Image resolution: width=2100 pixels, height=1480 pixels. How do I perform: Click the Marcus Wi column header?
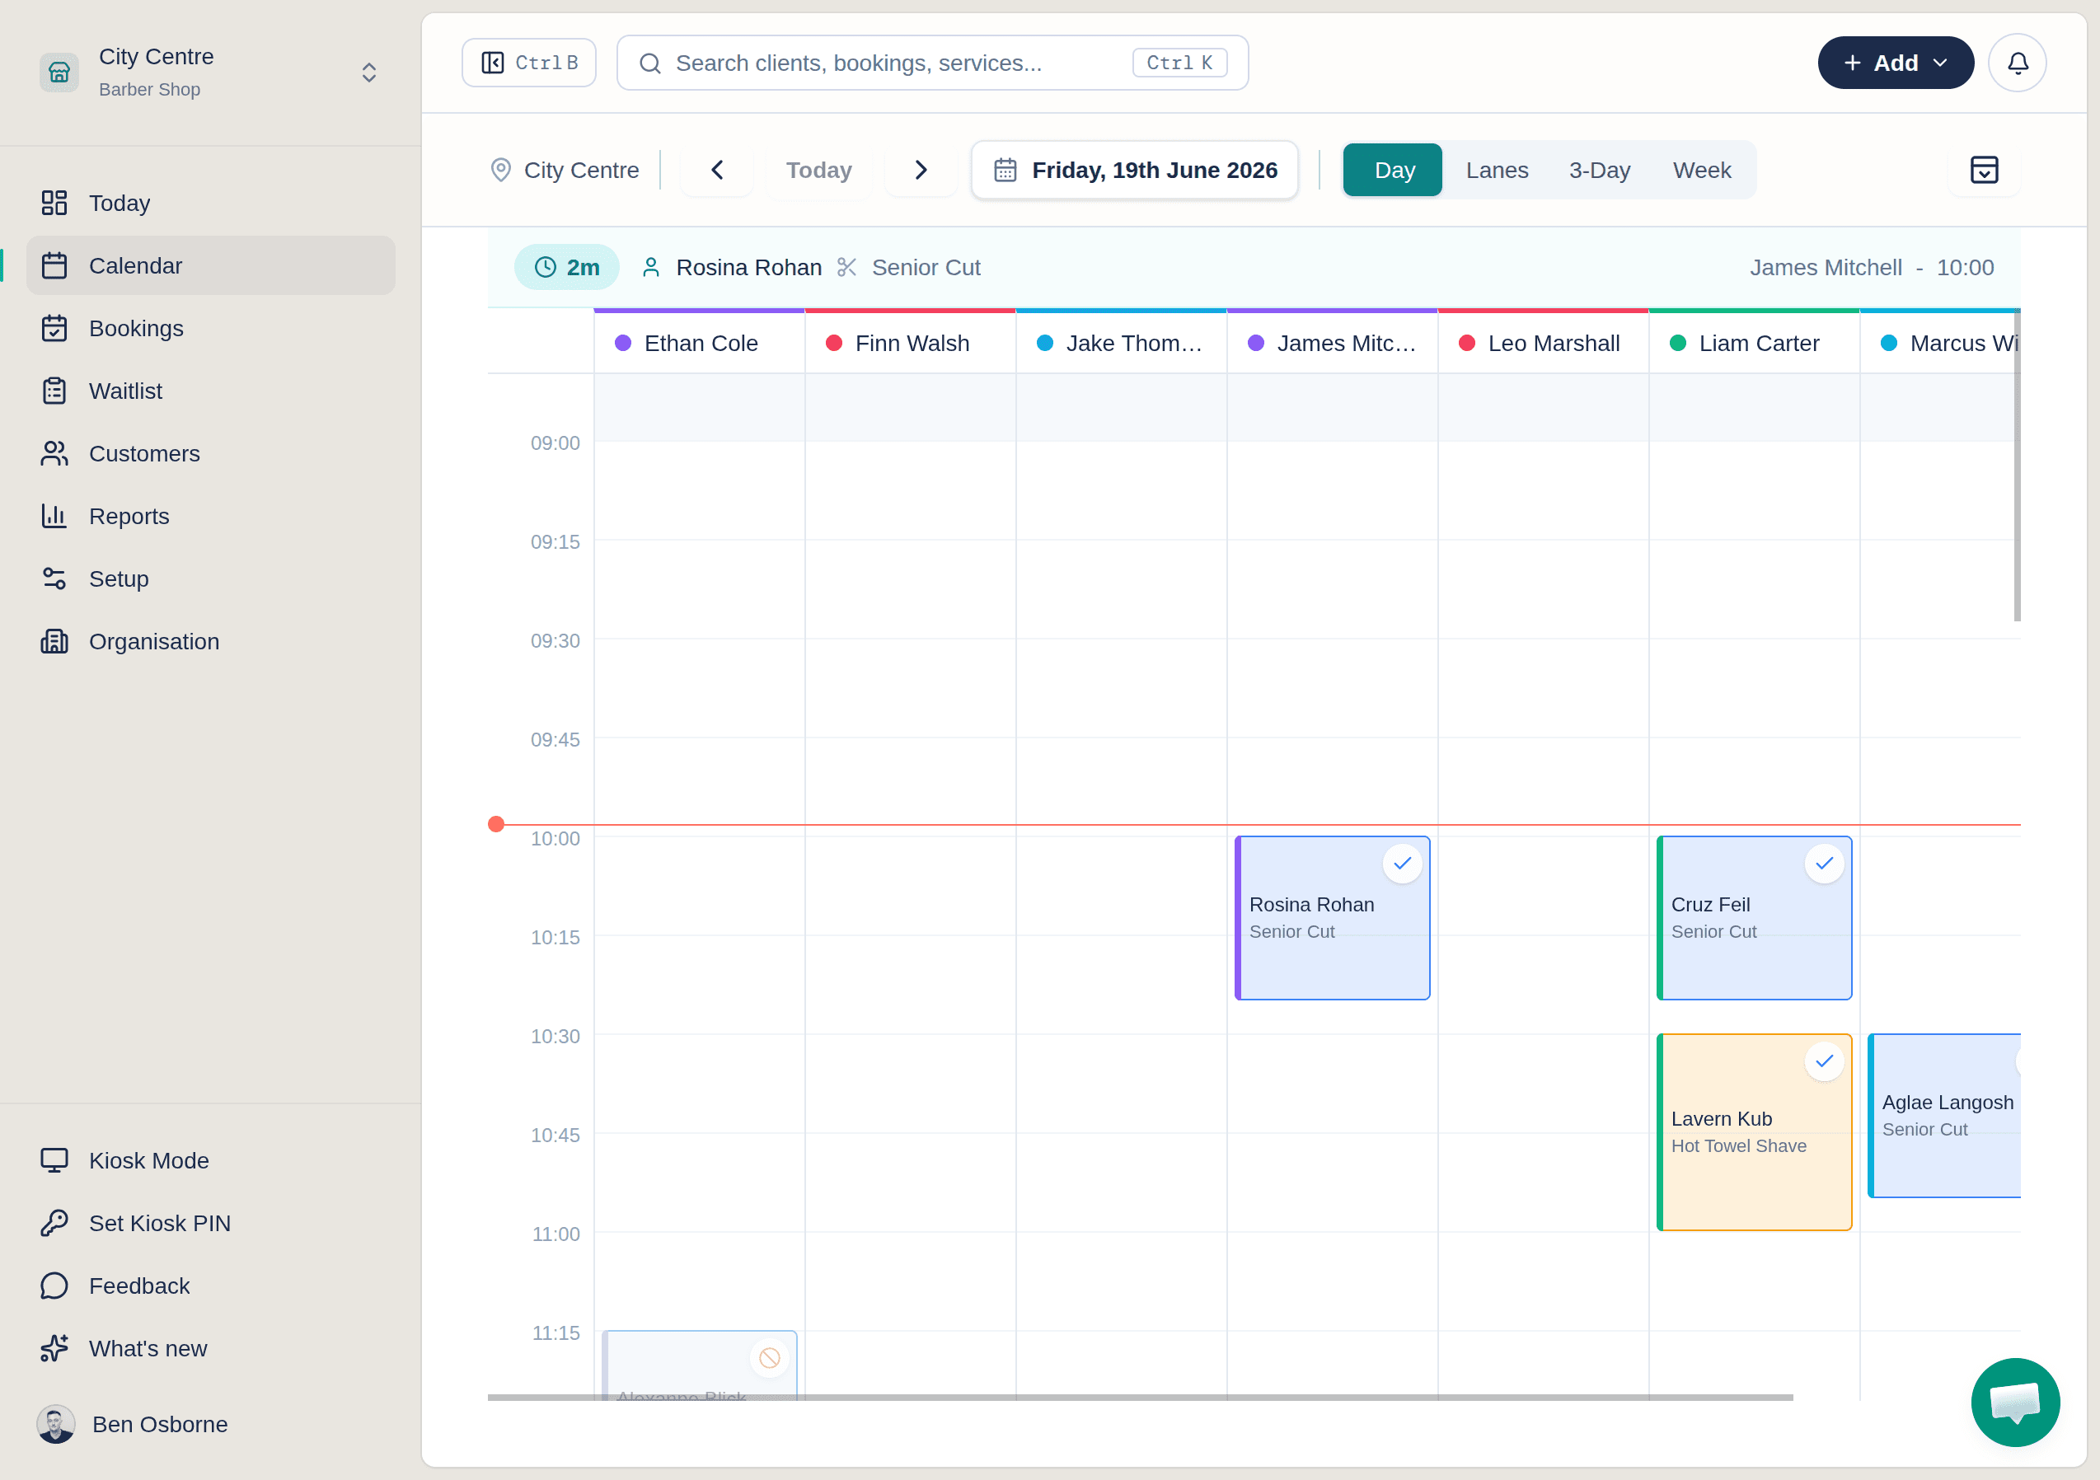pos(1940,343)
